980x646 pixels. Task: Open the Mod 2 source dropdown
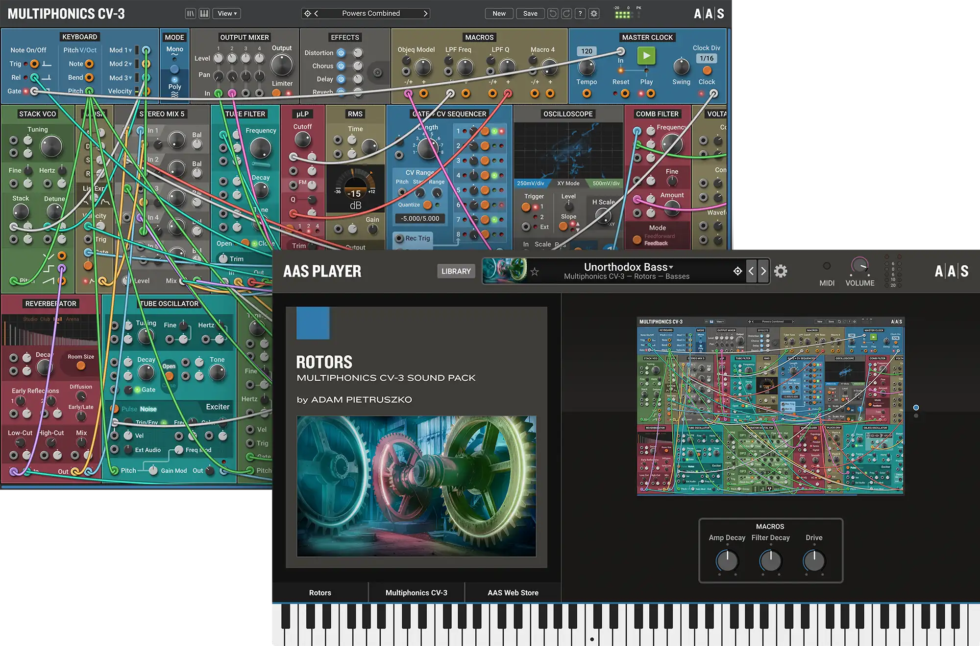pyautogui.click(x=121, y=64)
